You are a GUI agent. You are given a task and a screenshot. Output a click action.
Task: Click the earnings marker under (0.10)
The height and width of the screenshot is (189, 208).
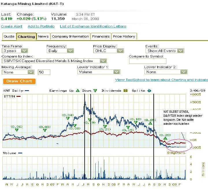click(136, 122)
